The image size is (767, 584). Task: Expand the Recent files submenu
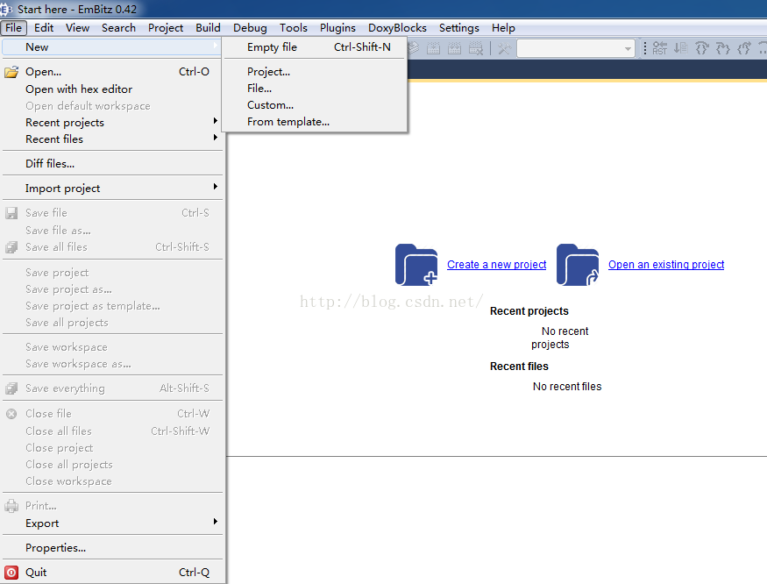coord(111,139)
